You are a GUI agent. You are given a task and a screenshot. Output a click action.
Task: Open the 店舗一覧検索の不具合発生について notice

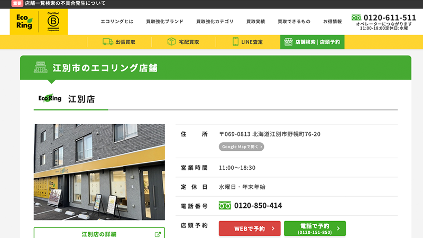(x=65, y=3)
